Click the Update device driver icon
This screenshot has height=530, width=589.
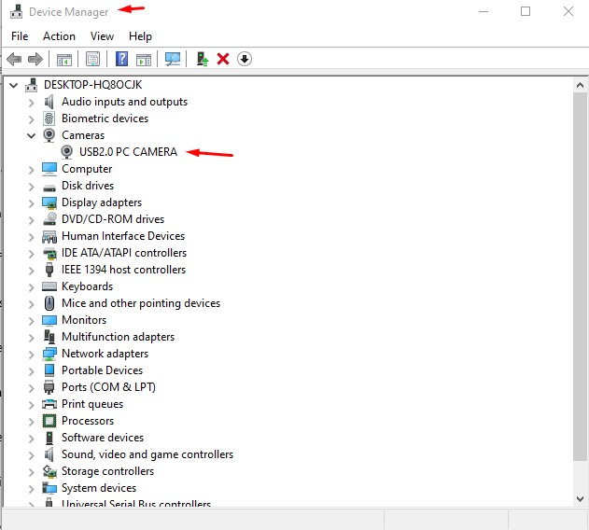click(x=203, y=59)
